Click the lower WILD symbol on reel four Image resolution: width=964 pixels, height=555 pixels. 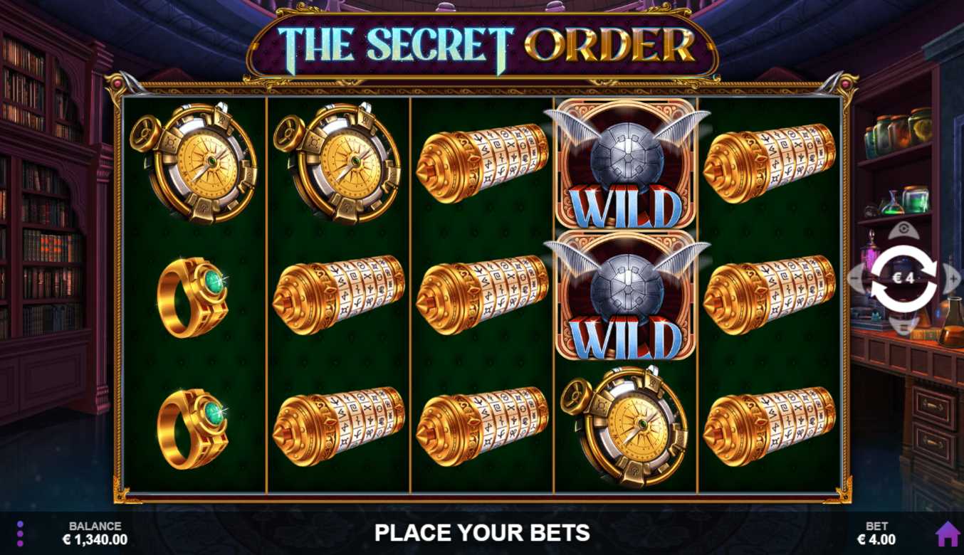pyautogui.click(x=626, y=295)
